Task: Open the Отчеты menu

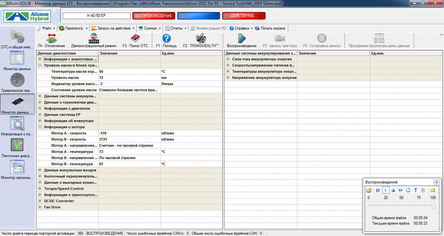Action: [176, 28]
